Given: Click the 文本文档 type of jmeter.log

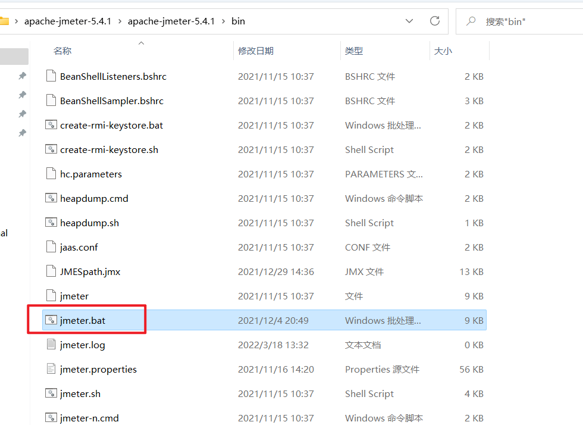Looking at the screenshot, I should tap(363, 345).
